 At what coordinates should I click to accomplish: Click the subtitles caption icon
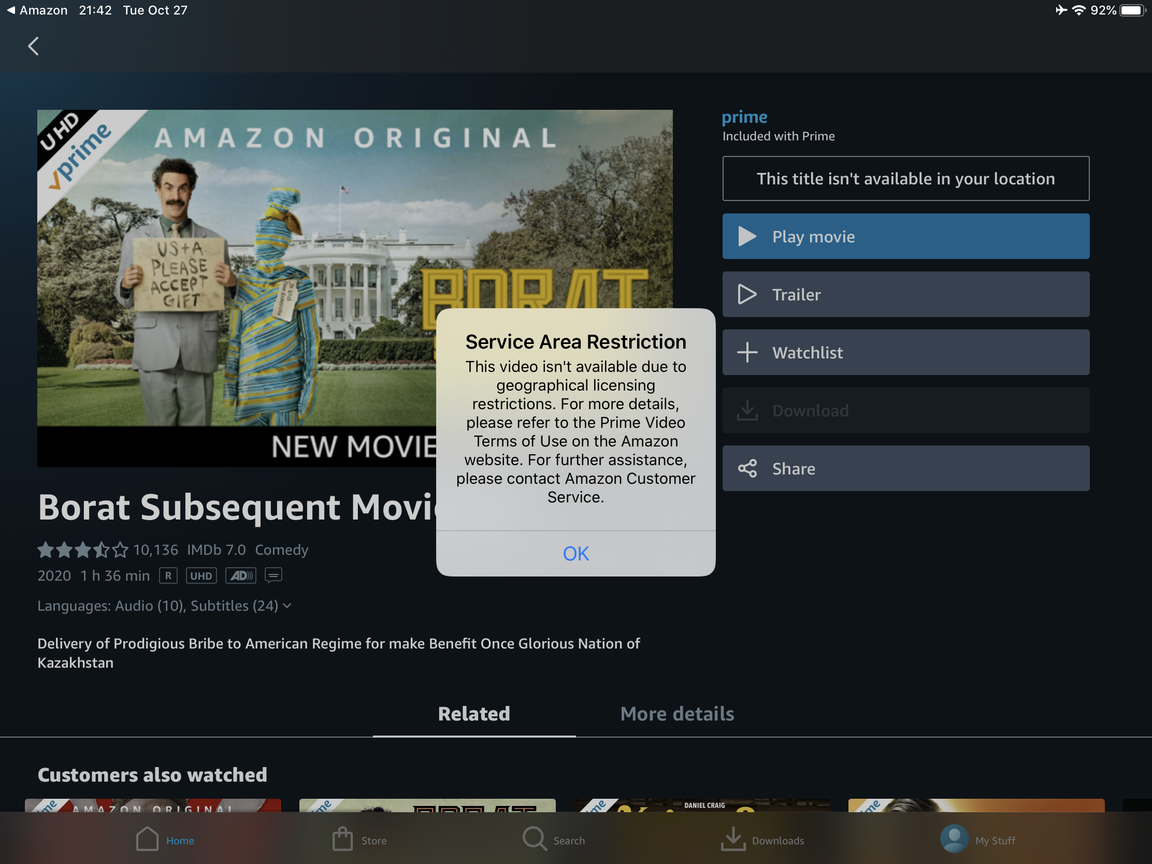point(273,575)
